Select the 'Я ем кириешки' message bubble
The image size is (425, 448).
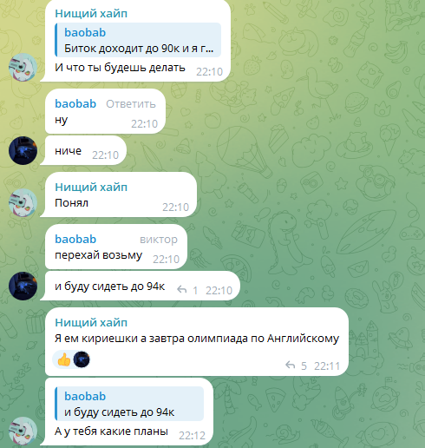pyautogui.click(x=197, y=341)
